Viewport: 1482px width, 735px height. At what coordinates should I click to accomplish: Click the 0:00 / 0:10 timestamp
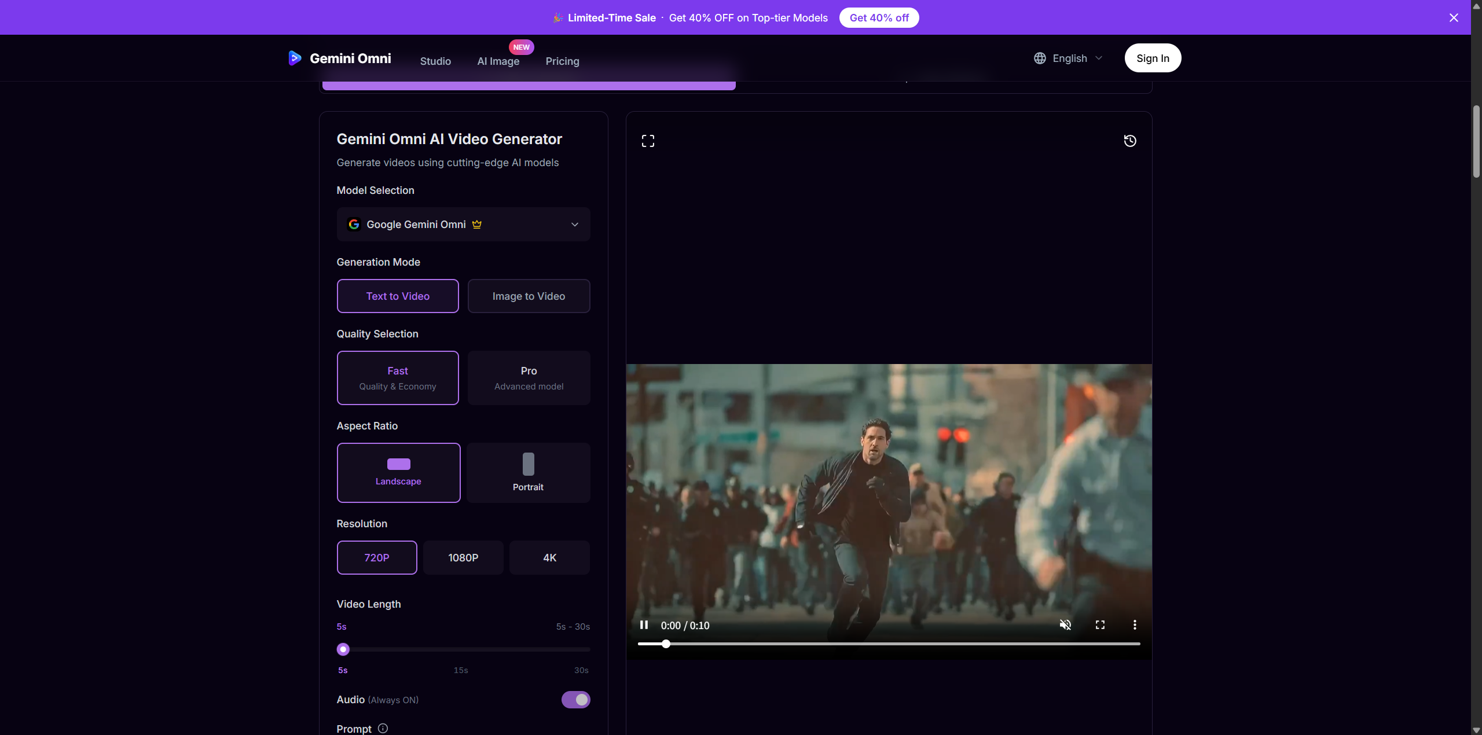(x=685, y=626)
